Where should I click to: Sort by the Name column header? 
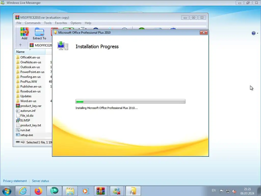[30, 52]
